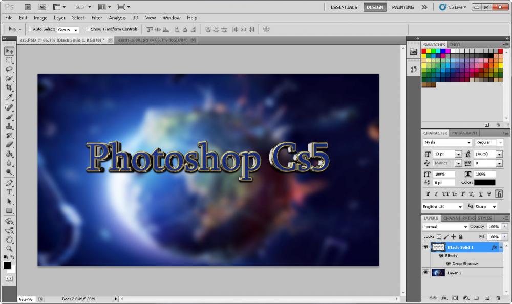
Task: Open the English: UK language dropdown
Action: (442, 207)
